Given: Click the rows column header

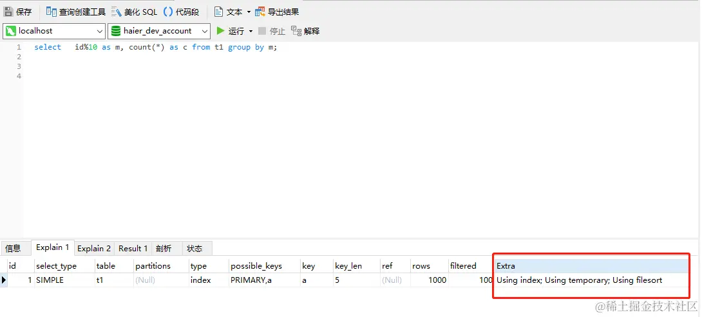Looking at the screenshot, I should tap(429, 266).
